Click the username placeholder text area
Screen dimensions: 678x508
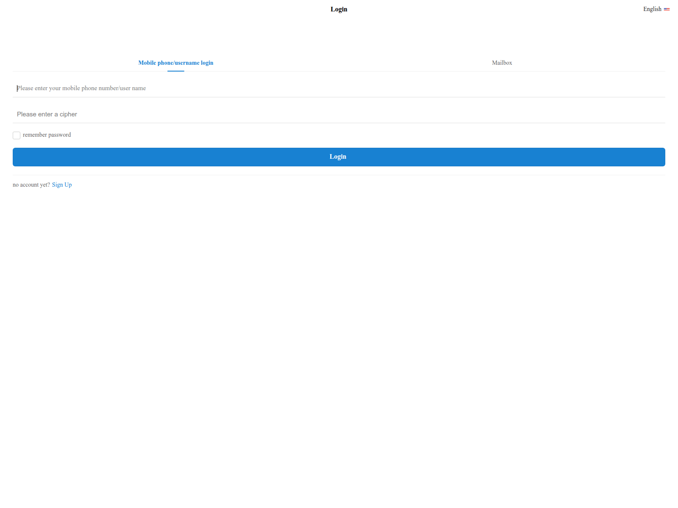point(81,88)
